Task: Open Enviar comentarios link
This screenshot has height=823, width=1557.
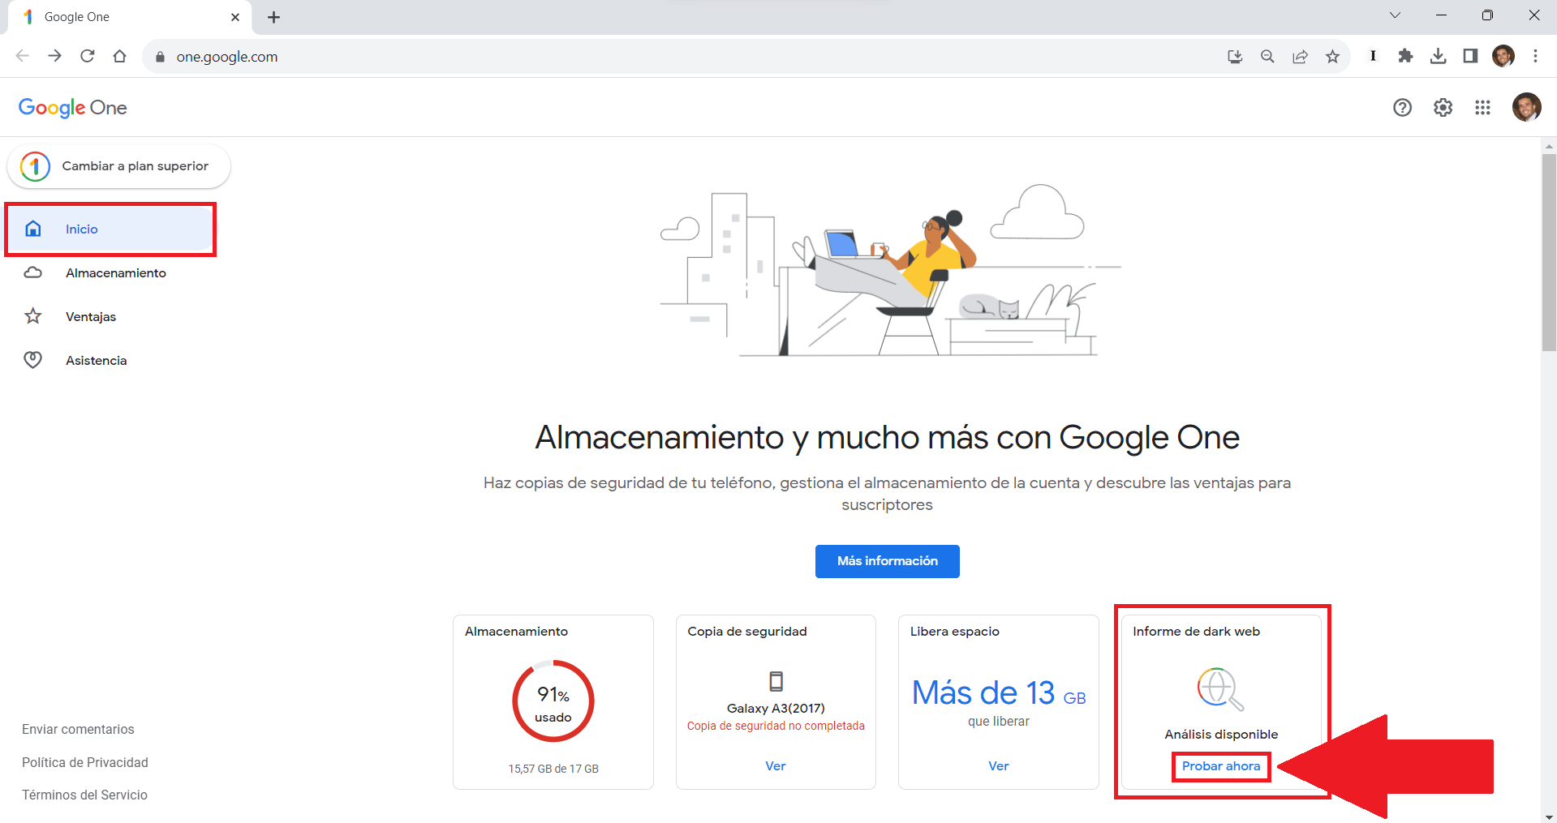Action: click(x=78, y=730)
